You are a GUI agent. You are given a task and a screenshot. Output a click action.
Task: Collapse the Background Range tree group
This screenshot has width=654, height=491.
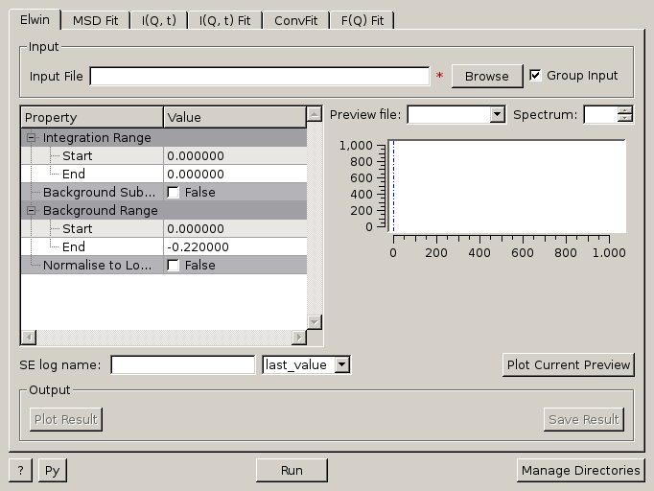[32, 210]
